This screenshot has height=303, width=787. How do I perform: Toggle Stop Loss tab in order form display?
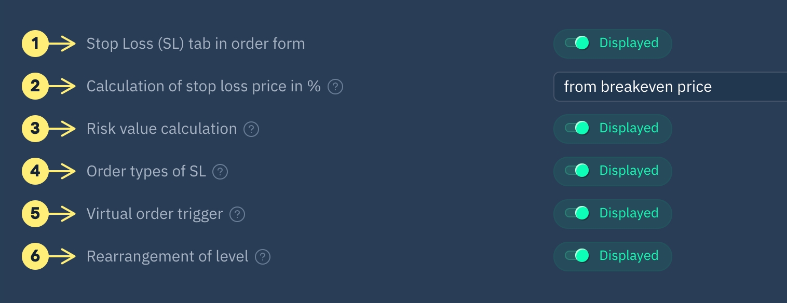pyautogui.click(x=577, y=44)
